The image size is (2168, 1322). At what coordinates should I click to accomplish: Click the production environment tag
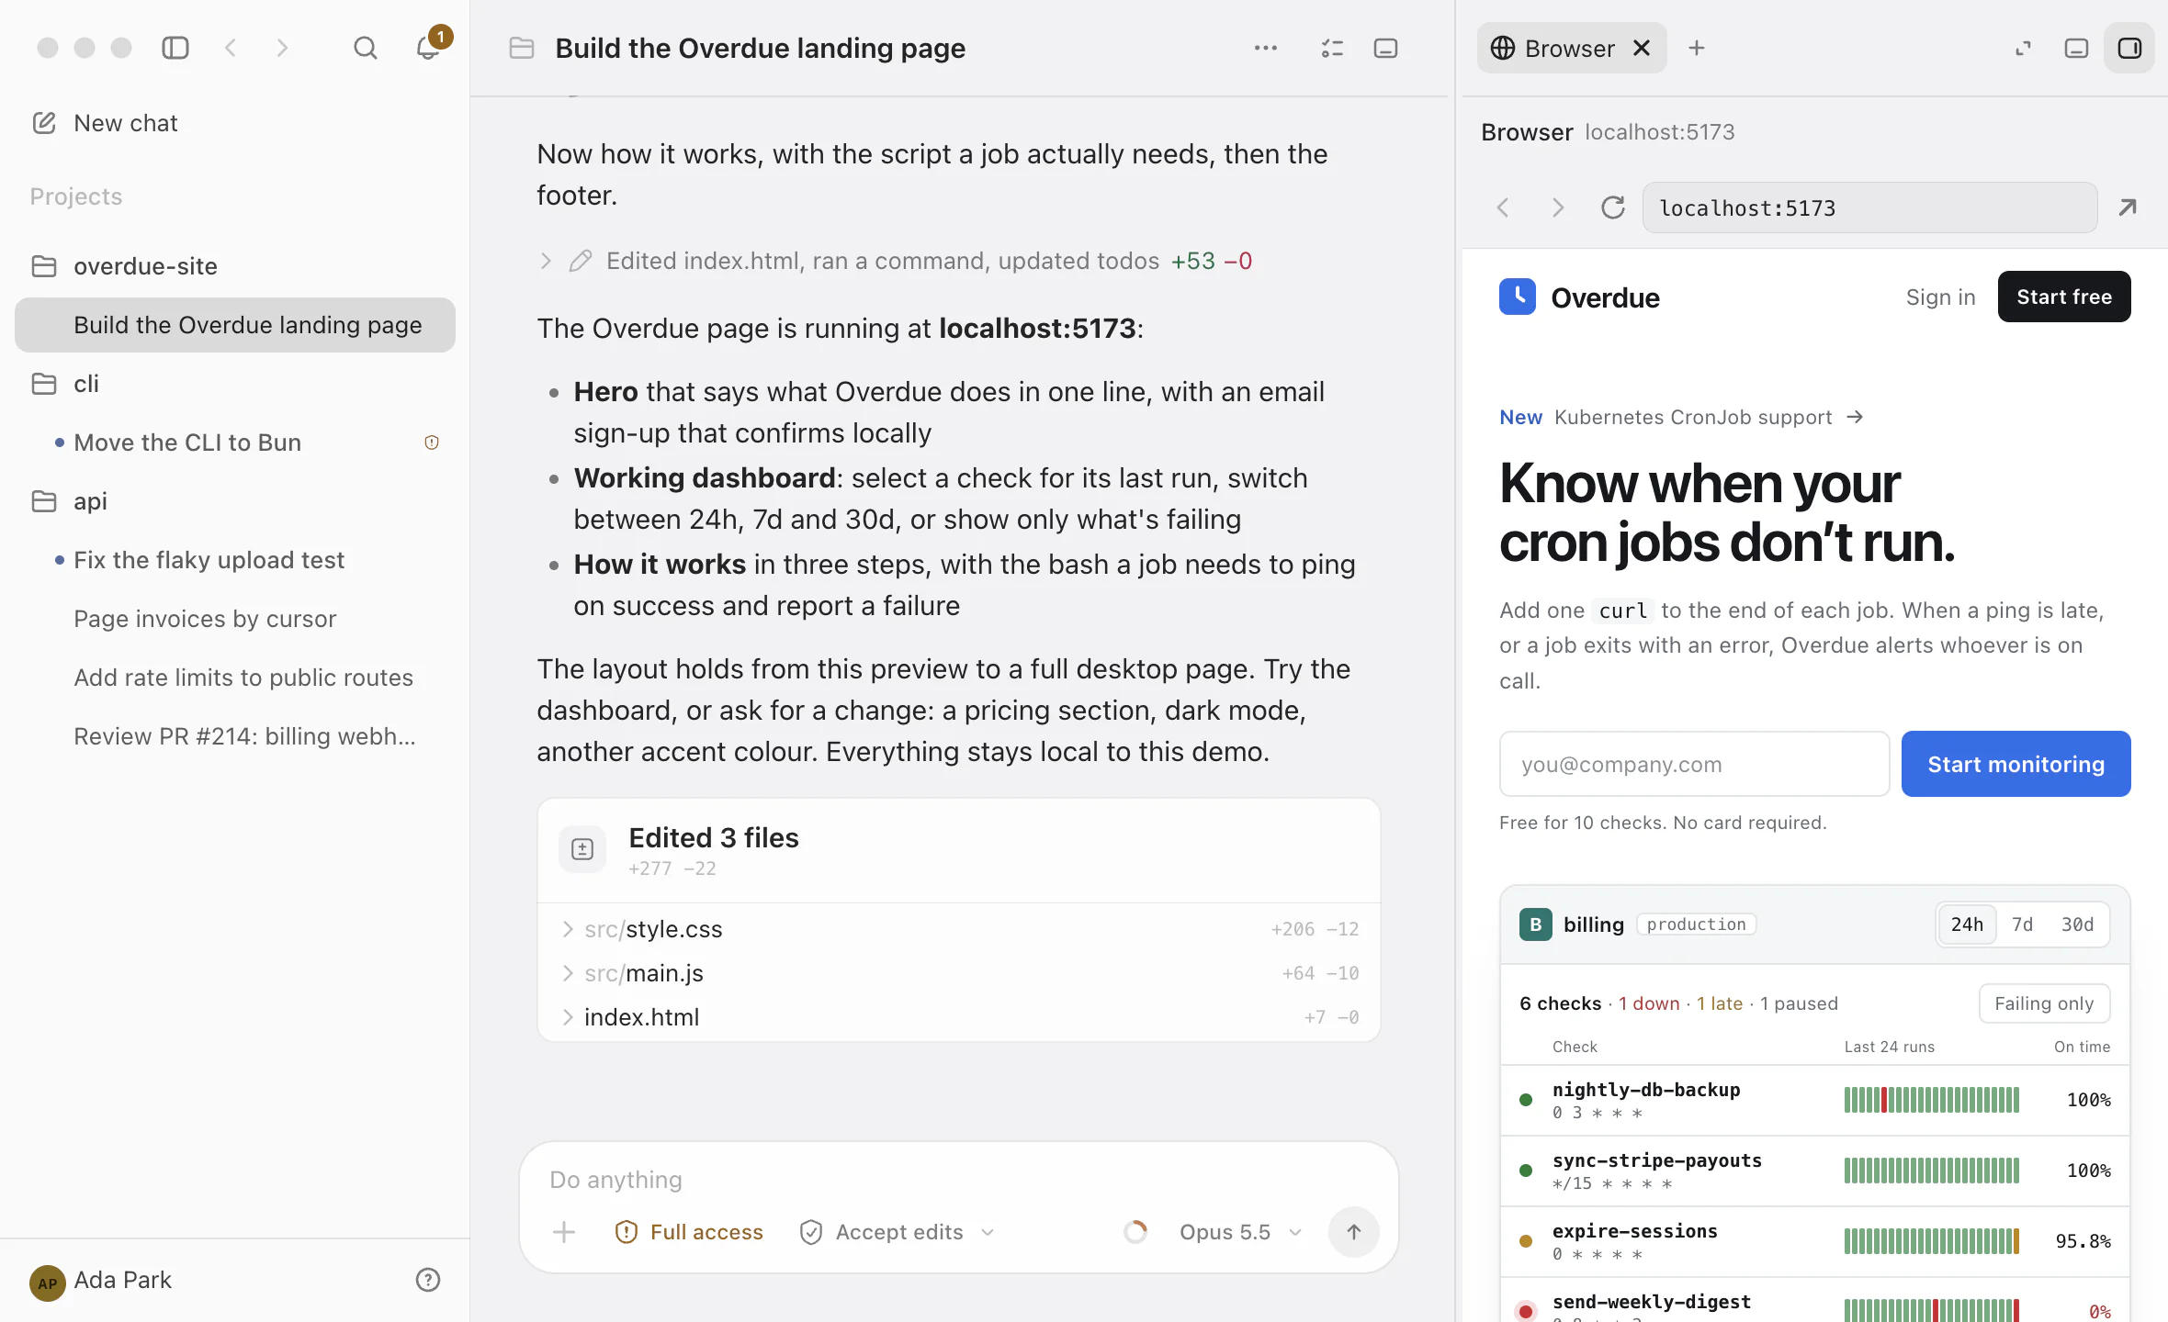click(x=1696, y=924)
